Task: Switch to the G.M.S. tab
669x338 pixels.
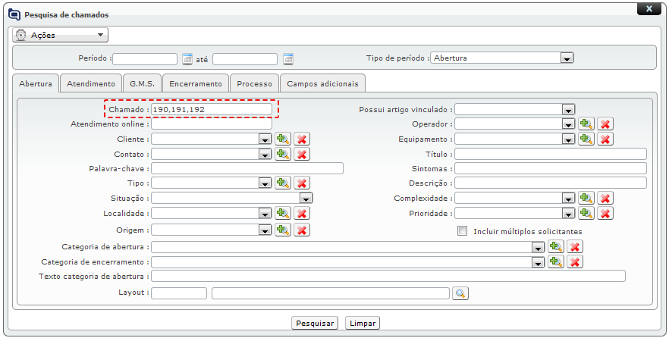Action: click(142, 83)
